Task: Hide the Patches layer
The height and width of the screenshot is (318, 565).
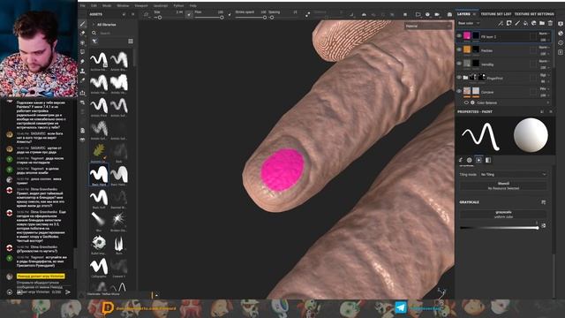Action: [x=459, y=49]
